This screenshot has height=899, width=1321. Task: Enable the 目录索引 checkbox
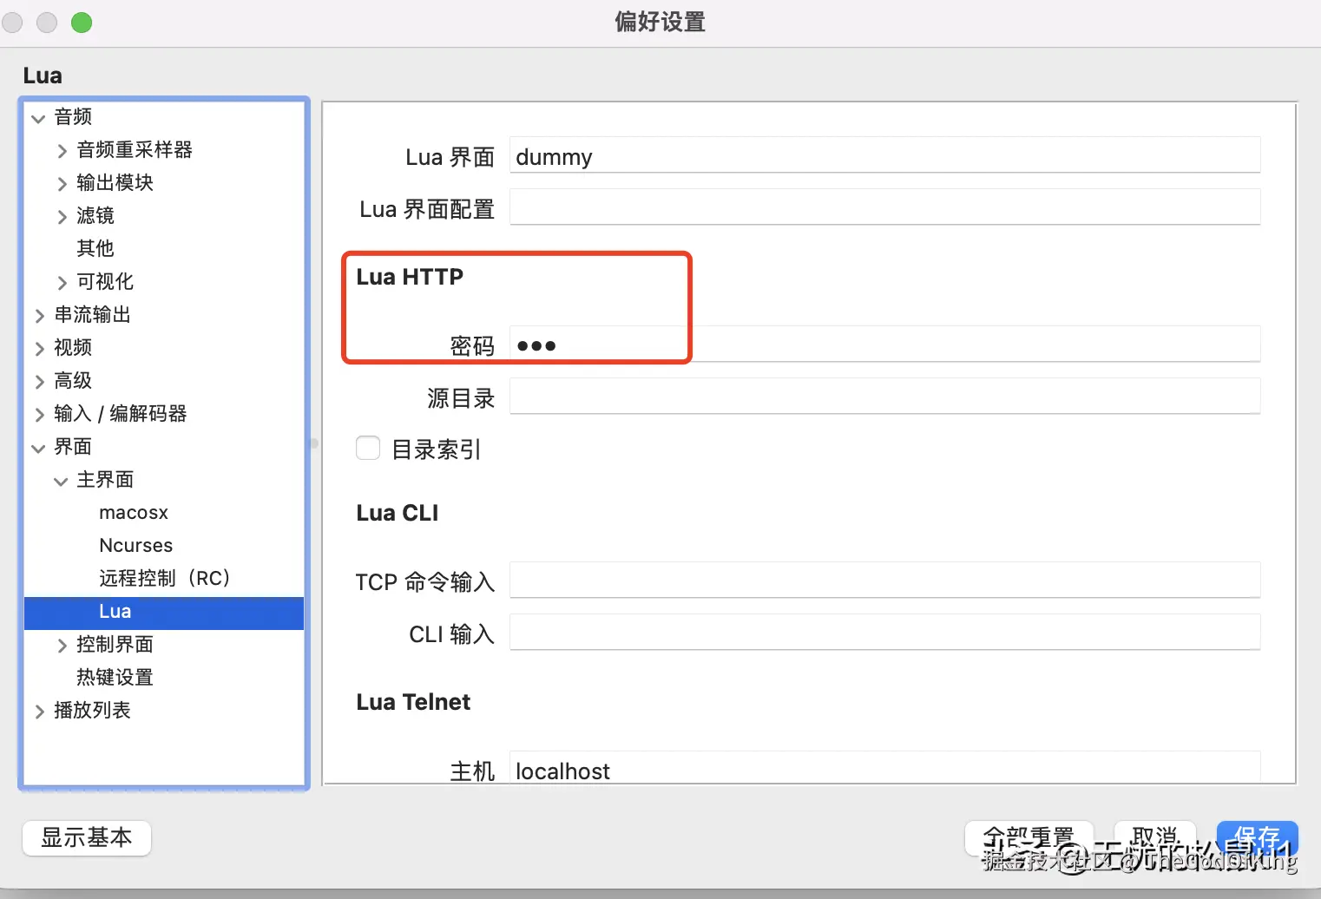tap(368, 448)
